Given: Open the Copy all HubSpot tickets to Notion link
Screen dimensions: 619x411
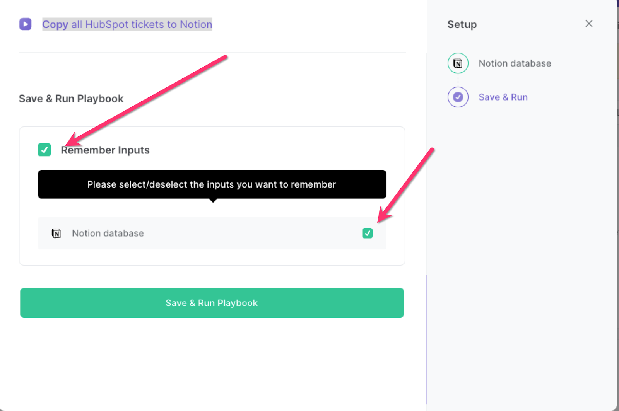Looking at the screenshot, I should click(127, 24).
